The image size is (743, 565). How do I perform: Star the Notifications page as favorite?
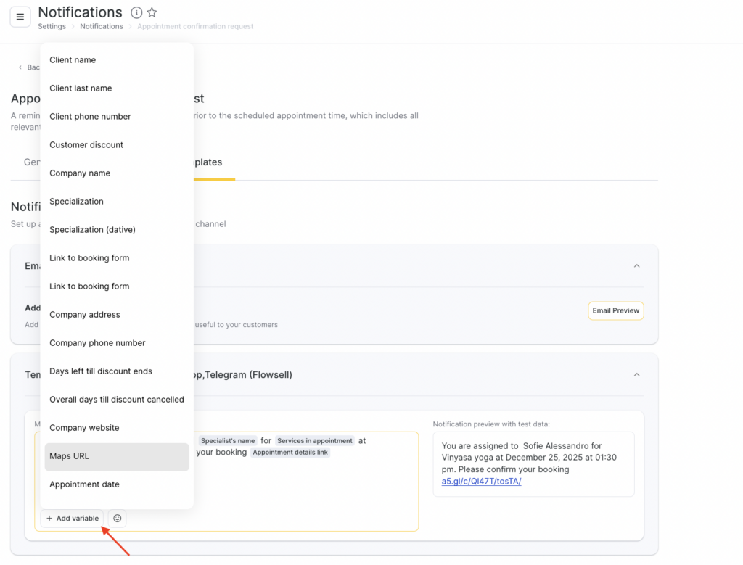click(152, 12)
